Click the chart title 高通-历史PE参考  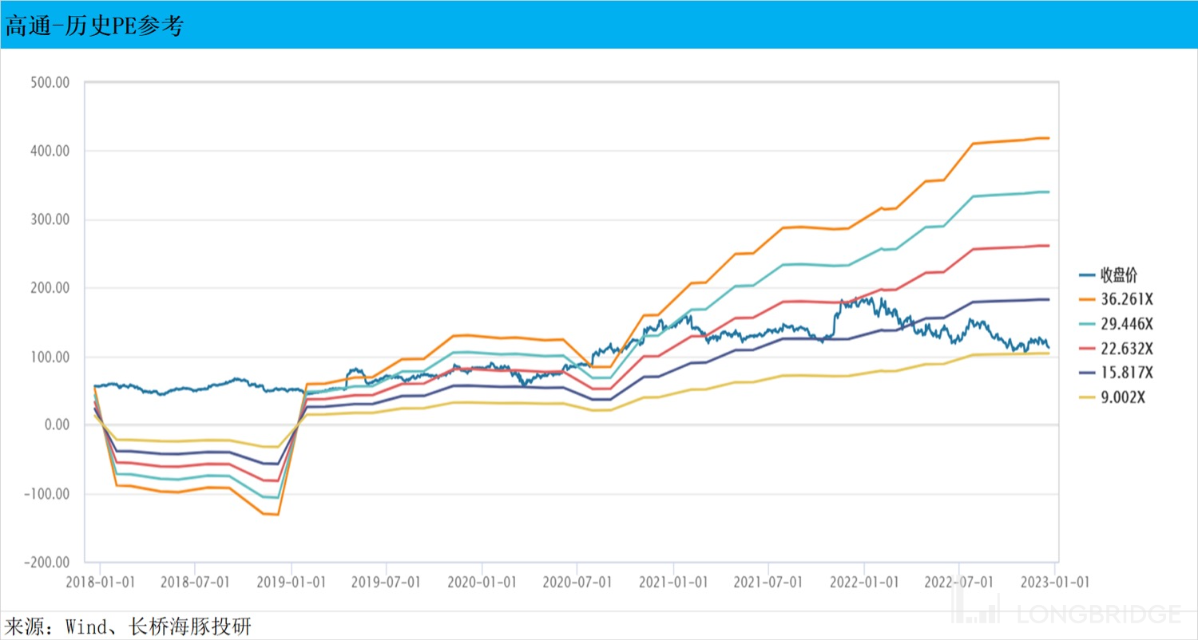coord(94,26)
